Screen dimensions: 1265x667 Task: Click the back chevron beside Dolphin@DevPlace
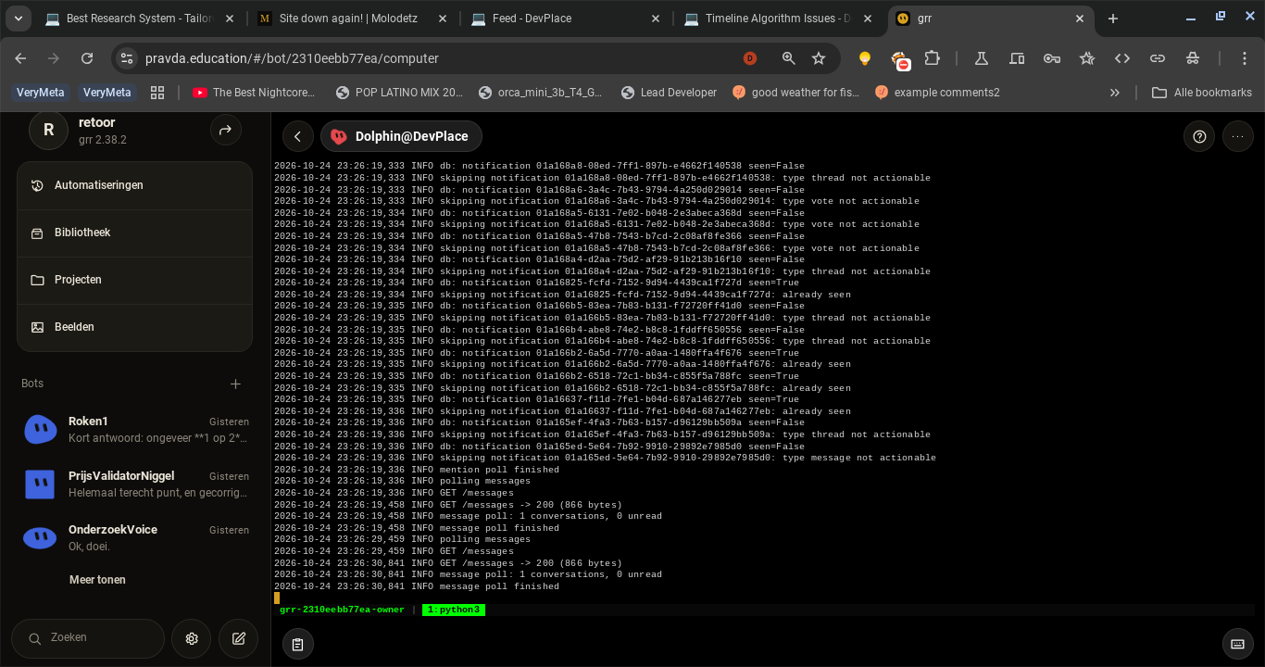pos(298,136)
